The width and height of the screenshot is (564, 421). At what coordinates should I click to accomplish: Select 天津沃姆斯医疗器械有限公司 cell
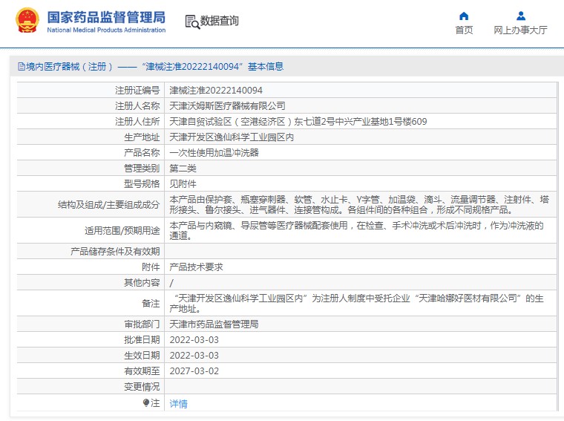click(x=227, y=105)
